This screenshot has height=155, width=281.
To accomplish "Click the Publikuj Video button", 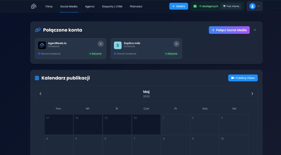I will (x=243, y=78).
